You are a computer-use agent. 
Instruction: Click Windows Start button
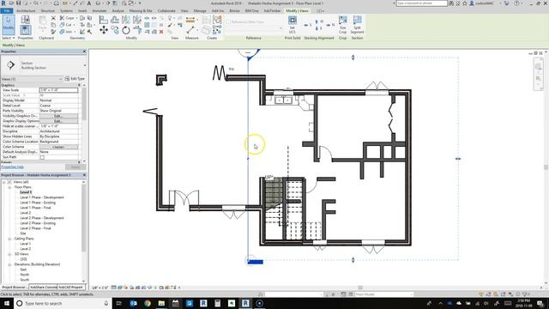coord(6,303)
